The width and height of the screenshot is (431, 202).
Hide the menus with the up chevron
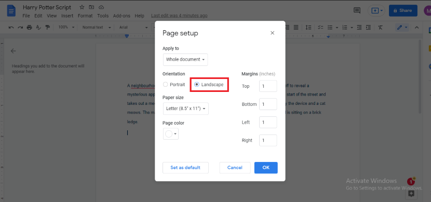click(416, 27)
